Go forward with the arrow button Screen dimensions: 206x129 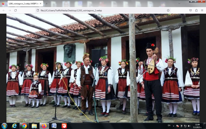[x=10, y=10]
